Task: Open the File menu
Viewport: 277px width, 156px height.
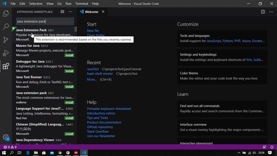Action: [x=13, y=3]
